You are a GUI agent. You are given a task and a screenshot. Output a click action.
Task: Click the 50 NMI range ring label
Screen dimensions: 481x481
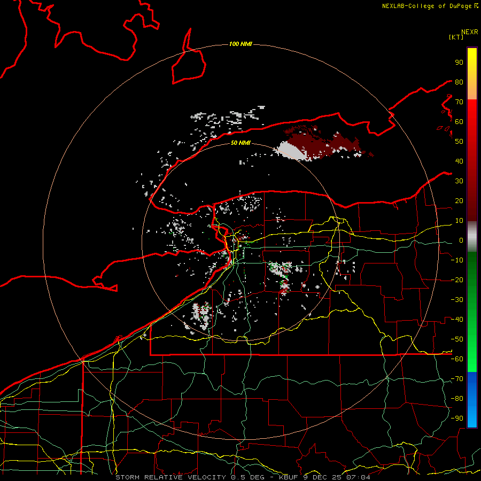[241, 143]
